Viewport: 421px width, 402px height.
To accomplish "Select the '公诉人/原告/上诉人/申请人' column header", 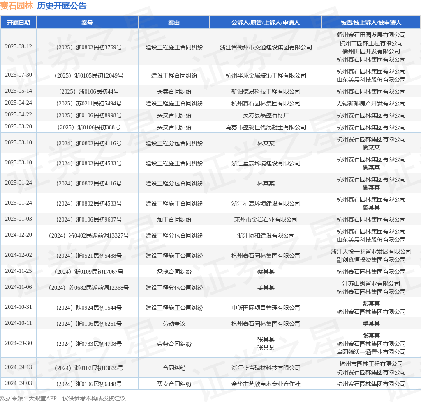I will click(266, 23).
